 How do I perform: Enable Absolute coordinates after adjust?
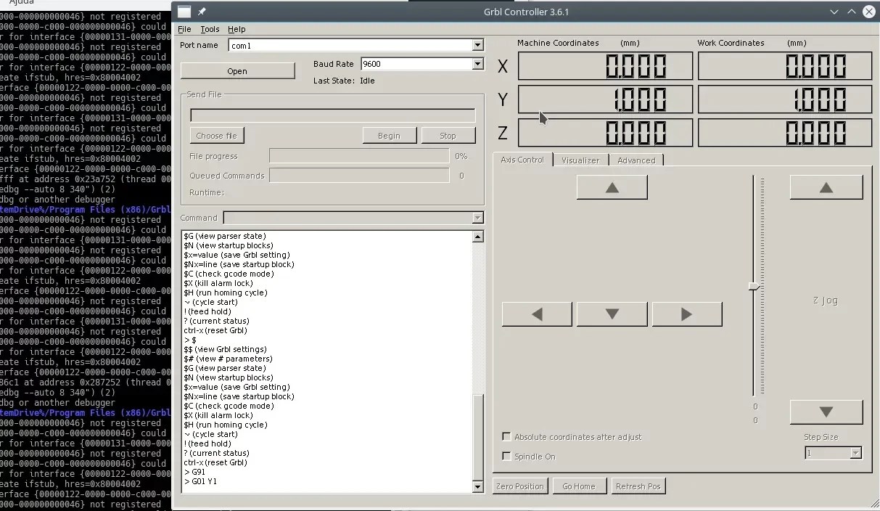click(x=506, y=437)
